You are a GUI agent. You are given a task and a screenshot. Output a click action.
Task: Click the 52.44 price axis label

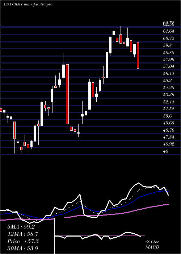169,102
